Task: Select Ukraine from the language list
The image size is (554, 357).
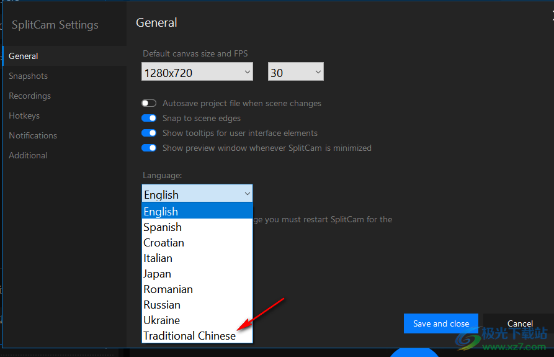Action: pyautogui.click(x=197, y=320)
